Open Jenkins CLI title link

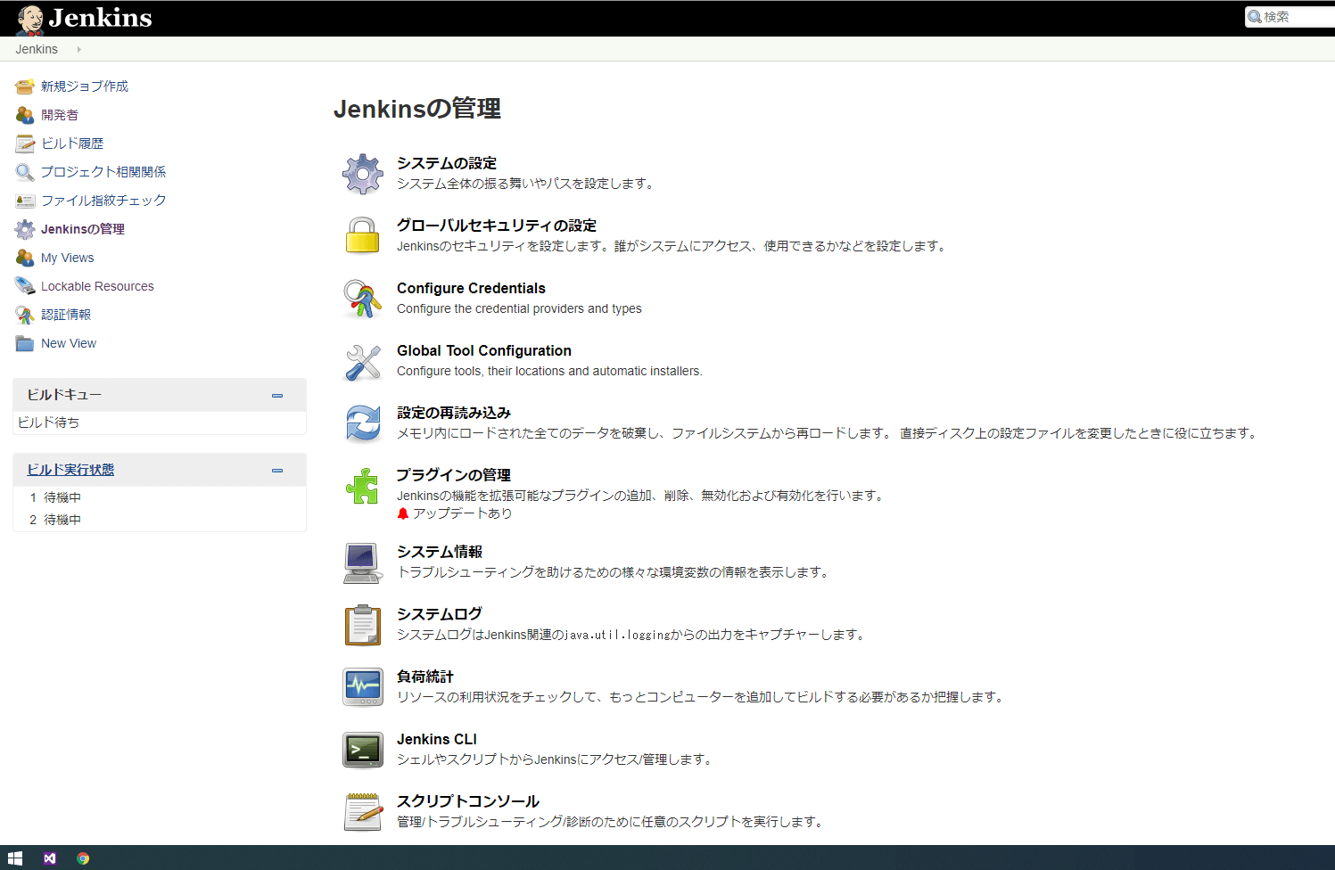point(437,739)
